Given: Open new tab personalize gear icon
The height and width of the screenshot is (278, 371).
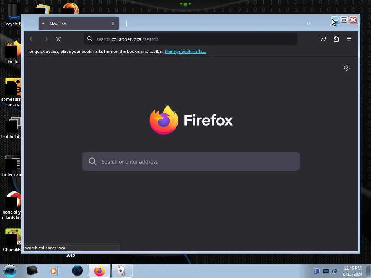Looking at the screenshot, I should (347, 68).
